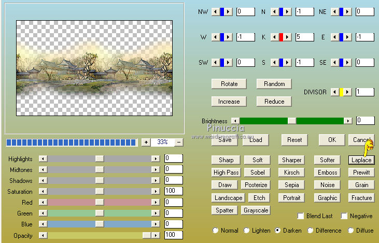Select the Darken blend mode
The image size is (379, 243).
pyautogui.click(x=278, y=231)
